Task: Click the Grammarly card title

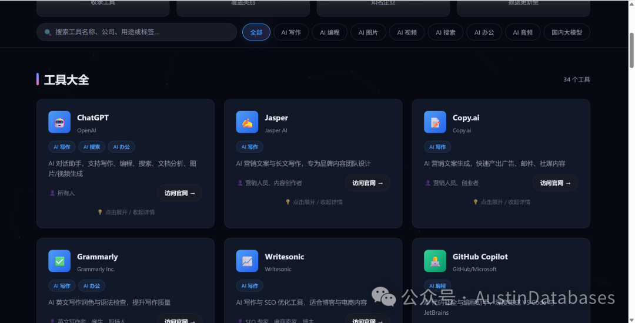Action: [x=97, y=257]
